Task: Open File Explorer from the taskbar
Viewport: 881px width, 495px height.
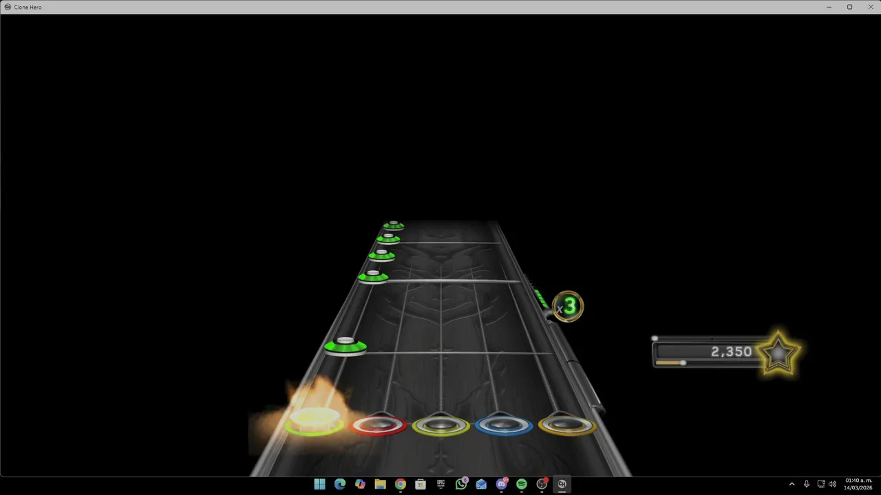Action: 380,484
